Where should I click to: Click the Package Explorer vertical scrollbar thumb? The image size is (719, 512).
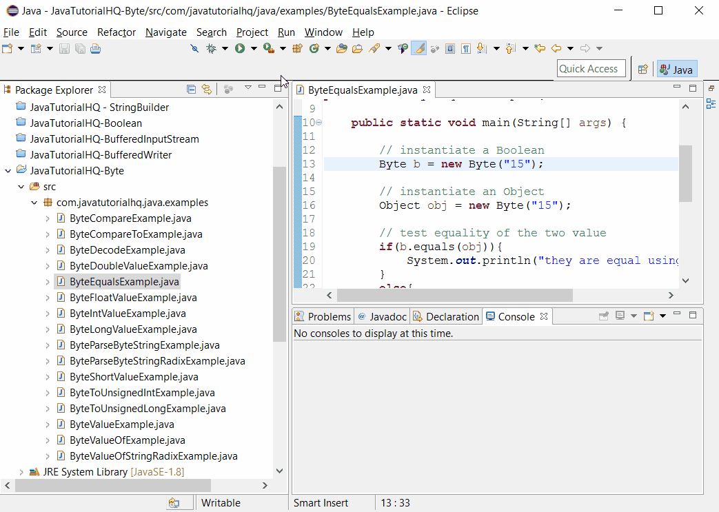[279, 254]
